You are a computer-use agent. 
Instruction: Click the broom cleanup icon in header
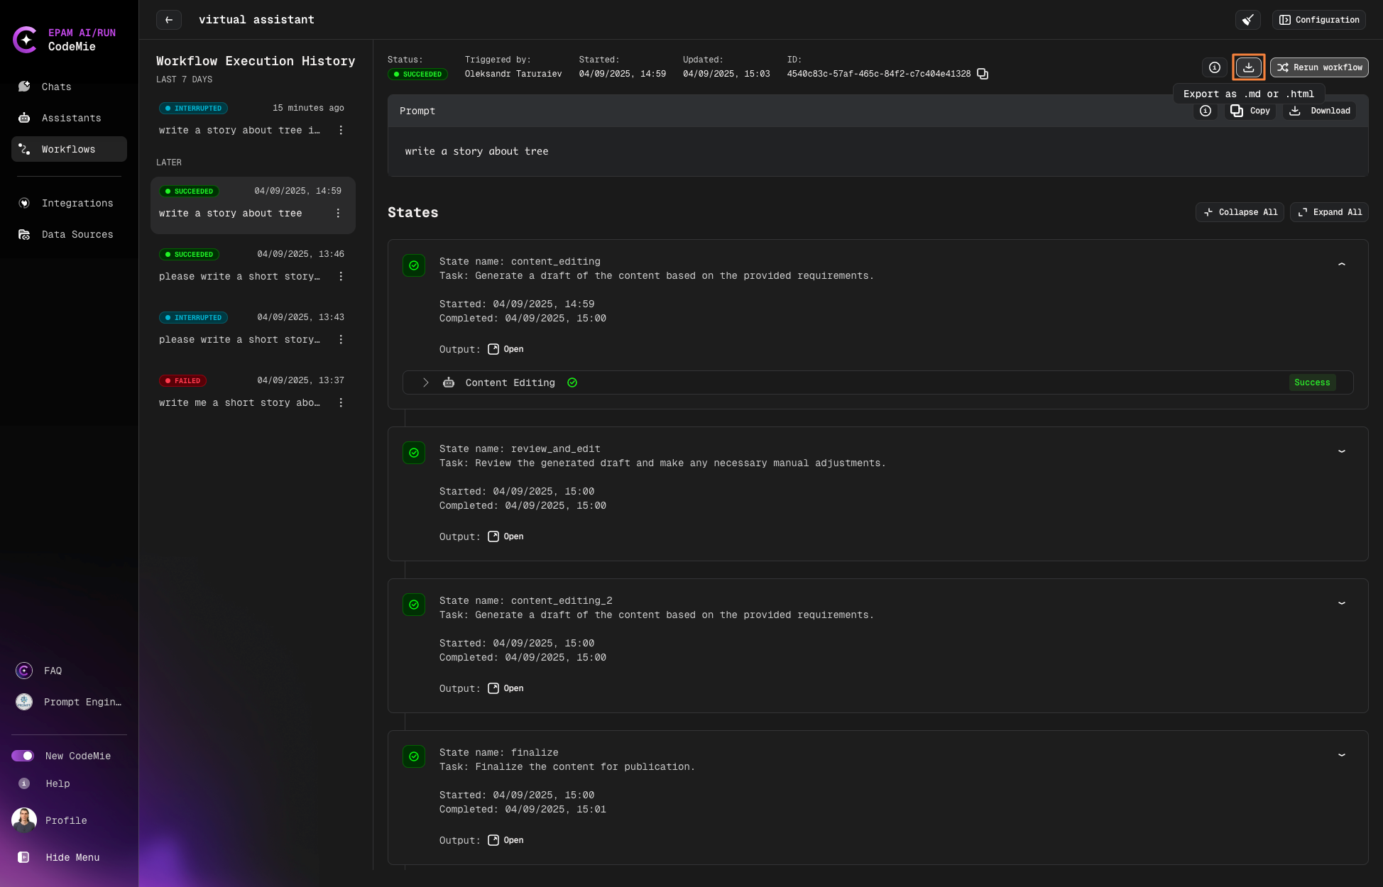point(1247,20)
